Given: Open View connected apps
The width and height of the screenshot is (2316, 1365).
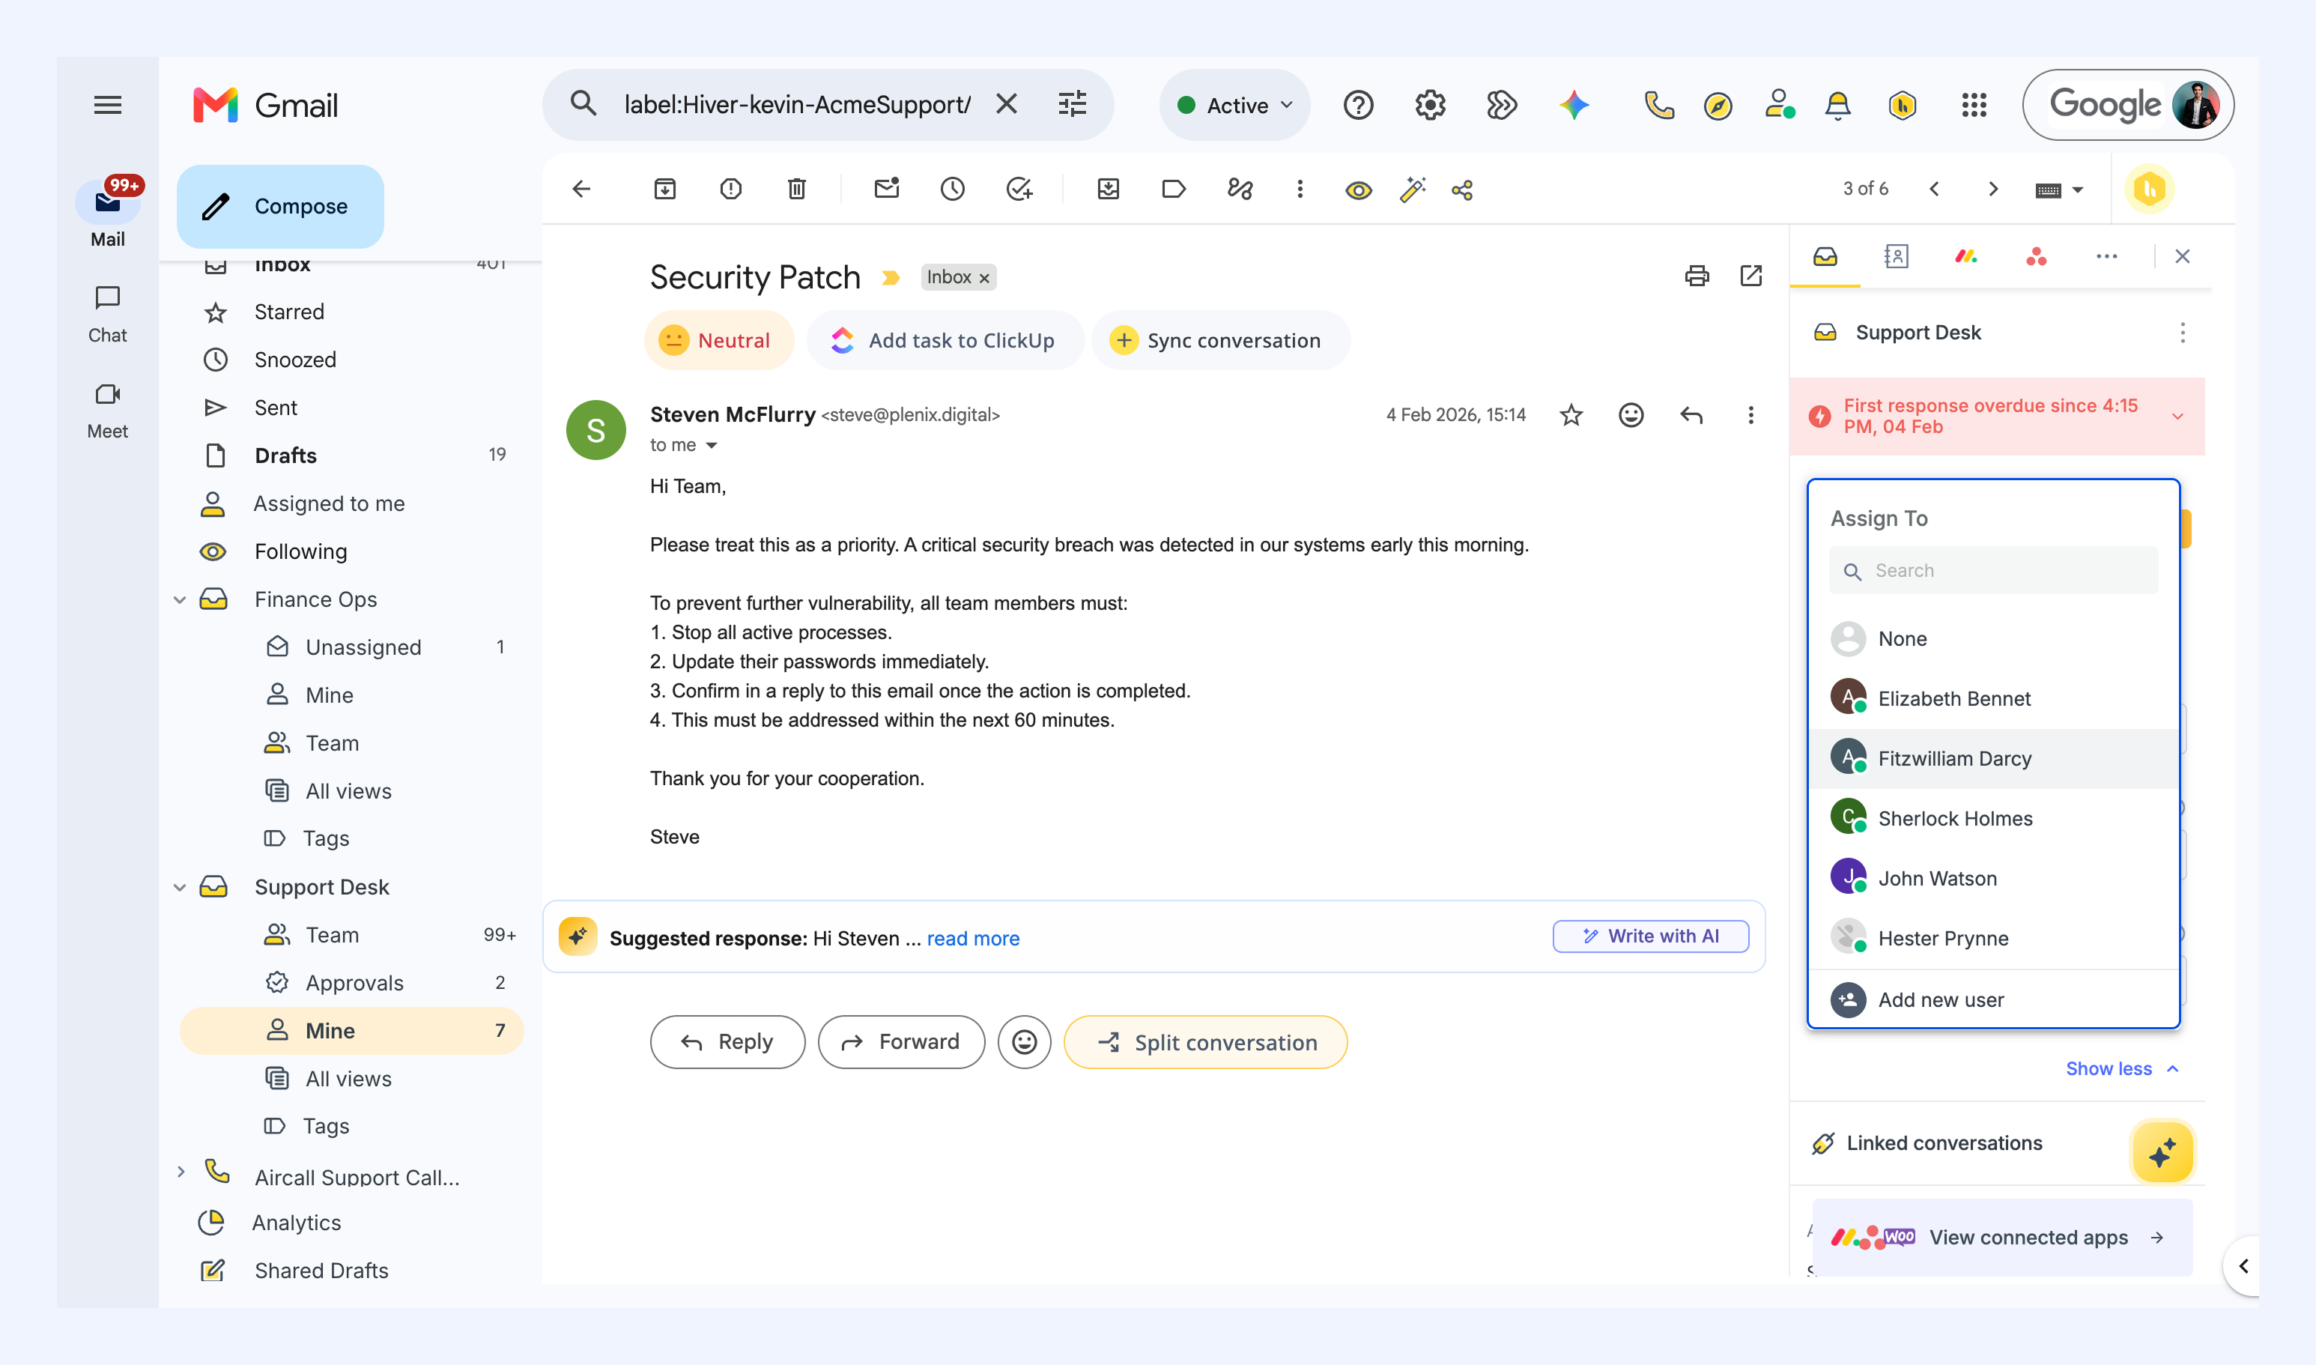Looking at the screenshot, I should (2001, 1237).
